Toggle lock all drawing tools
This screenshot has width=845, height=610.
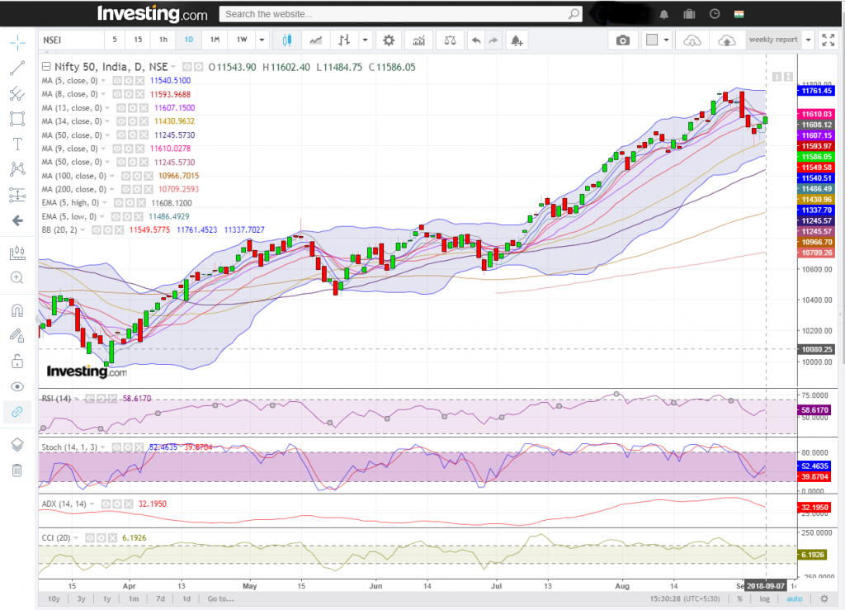(x=17, y=361)
